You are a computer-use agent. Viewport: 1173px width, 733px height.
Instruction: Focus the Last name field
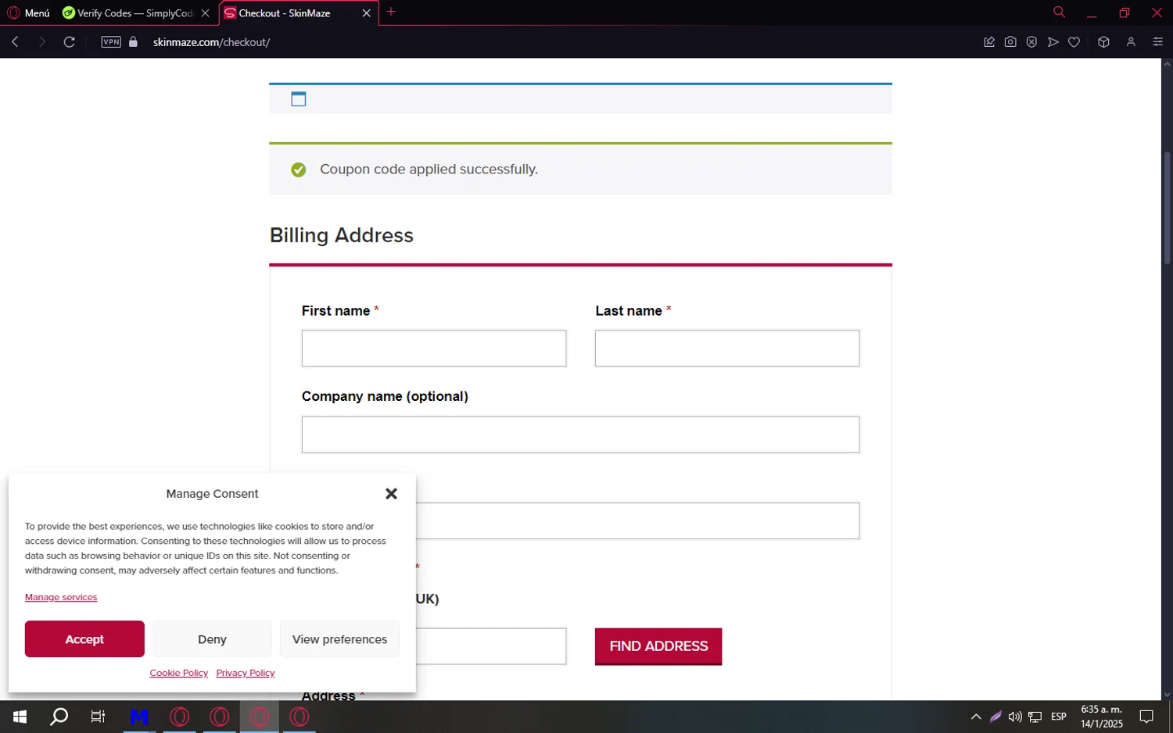(x=727, y=349)
